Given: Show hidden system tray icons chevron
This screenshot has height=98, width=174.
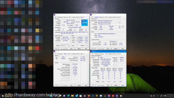Looking at the screenshot, I should tap(149, 96).
